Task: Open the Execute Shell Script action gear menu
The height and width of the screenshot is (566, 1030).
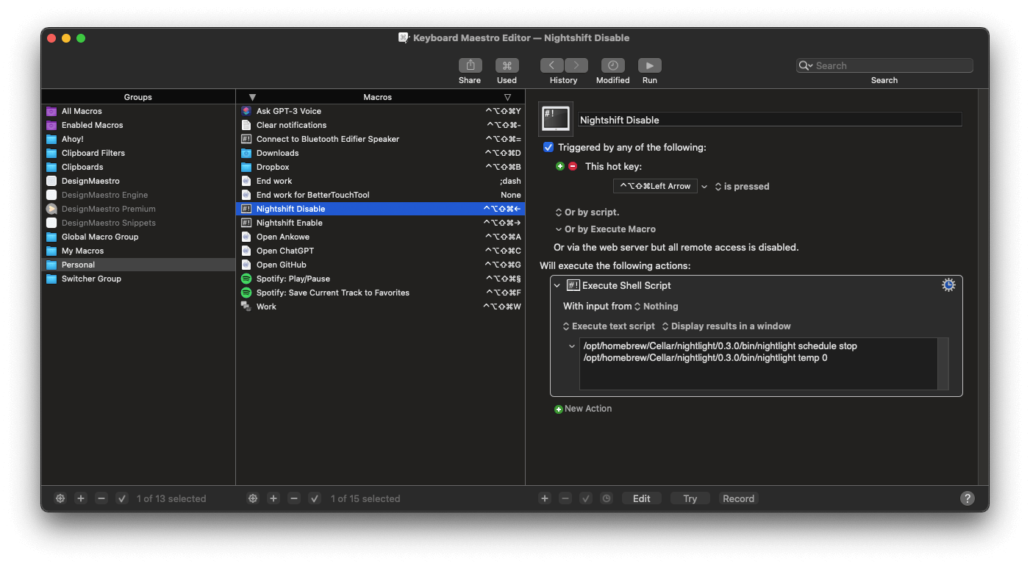Action: 948,285
